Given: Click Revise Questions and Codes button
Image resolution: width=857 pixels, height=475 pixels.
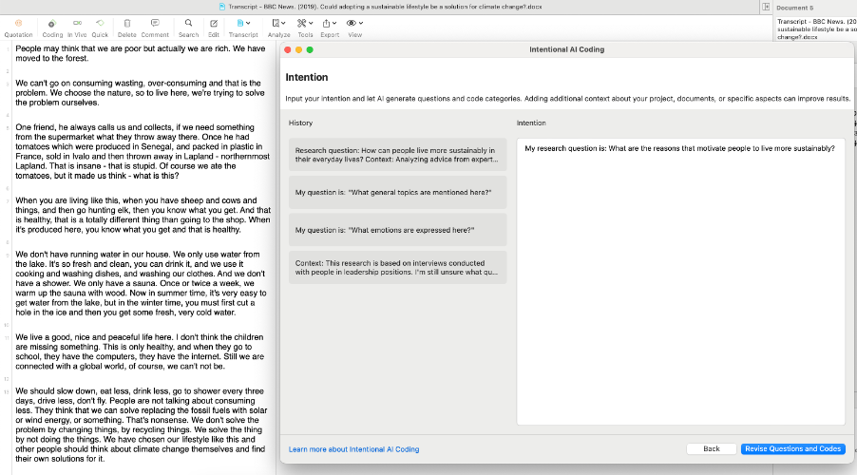Looking at the screenshot, I should click(x=792, y=448).
